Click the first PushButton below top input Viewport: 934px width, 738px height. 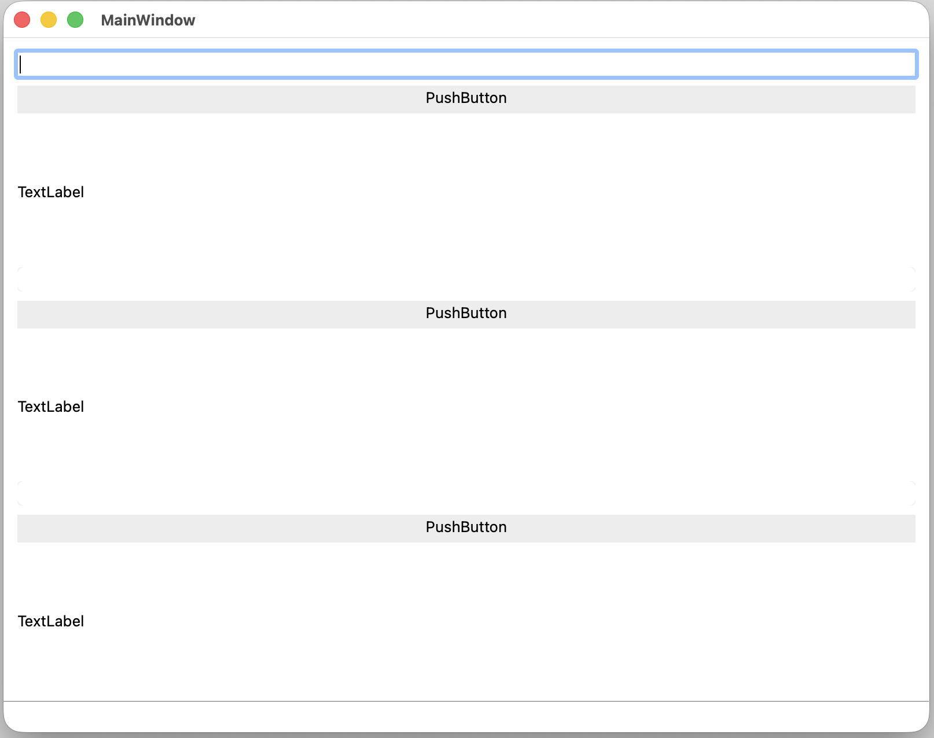point(466,99)
